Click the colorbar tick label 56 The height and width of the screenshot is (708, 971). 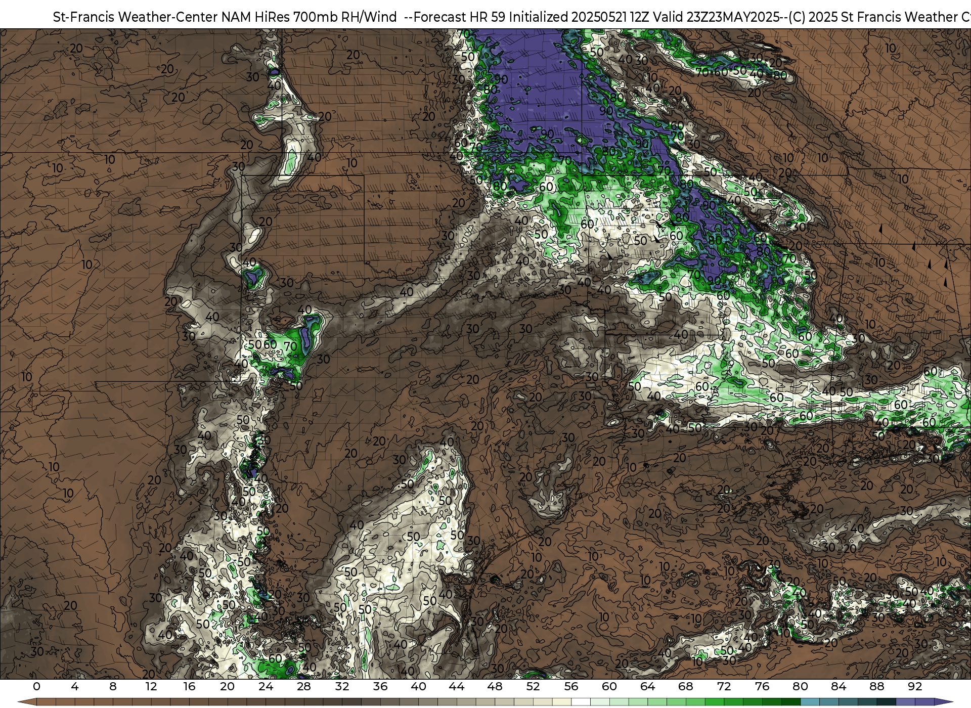point(571,687)
